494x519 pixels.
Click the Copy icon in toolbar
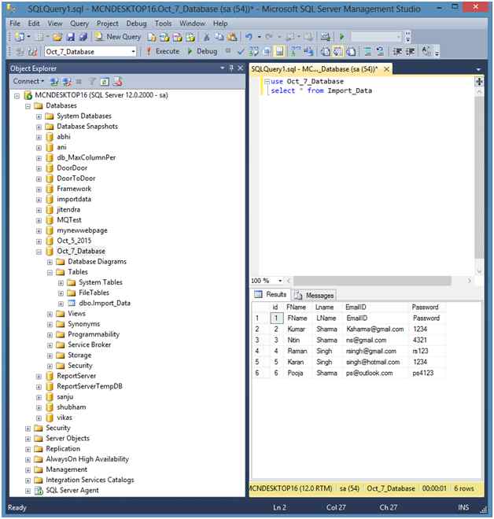pyautogui.click(x=219, y=37)
